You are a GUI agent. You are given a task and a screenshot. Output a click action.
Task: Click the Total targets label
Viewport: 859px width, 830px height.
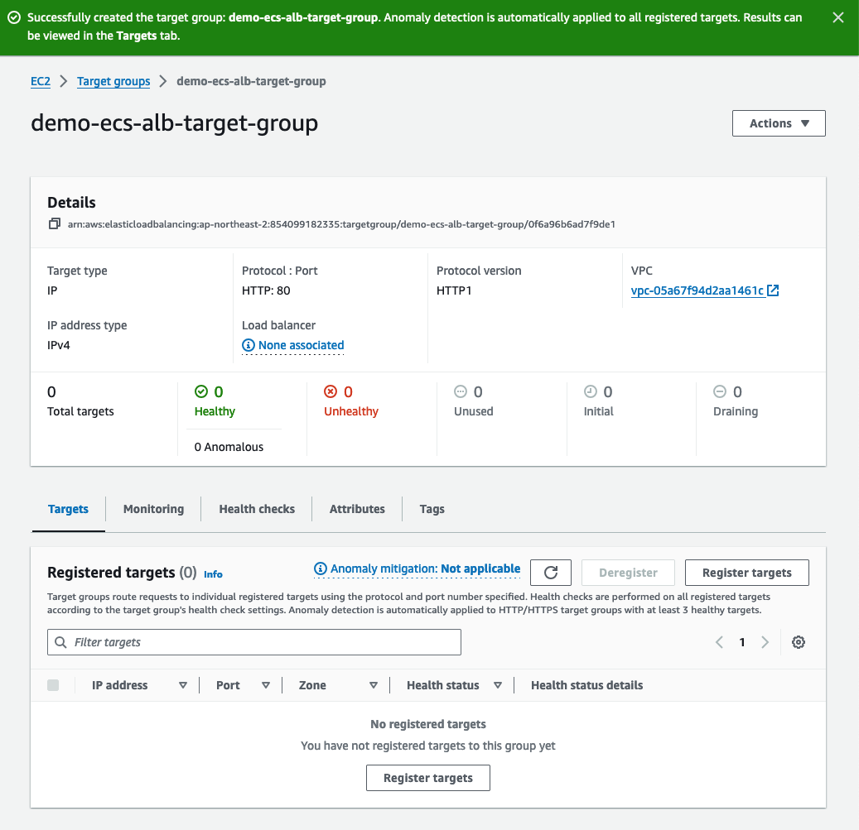pos(80,411)
